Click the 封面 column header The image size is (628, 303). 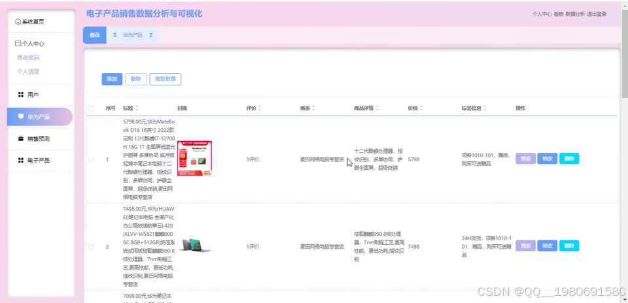tap(183, 108)
